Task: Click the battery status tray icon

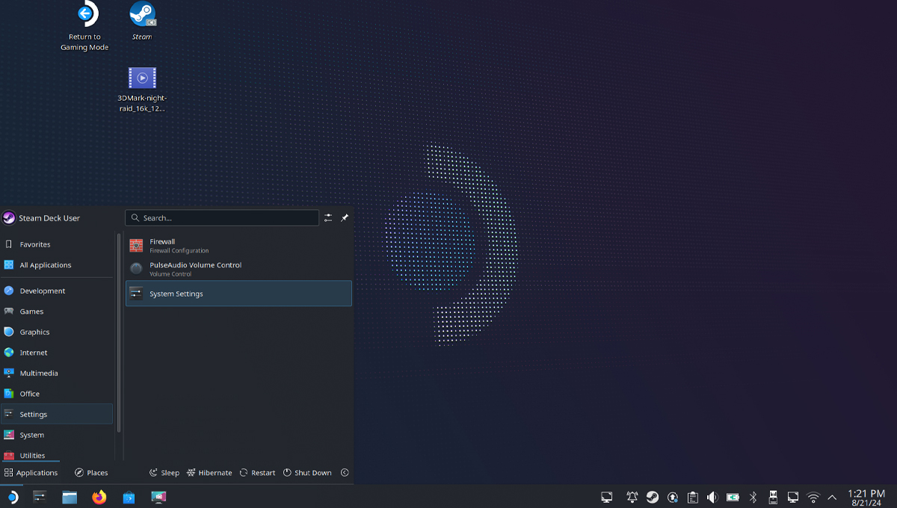Action: [x=733, y=497]
